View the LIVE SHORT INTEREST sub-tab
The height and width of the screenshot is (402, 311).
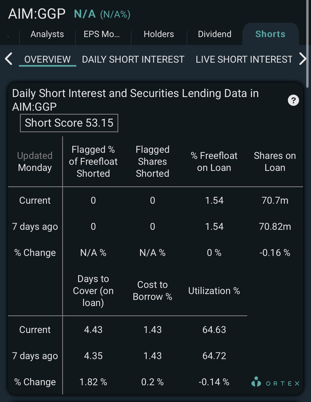pyautogui.click(x=244, y=59)
